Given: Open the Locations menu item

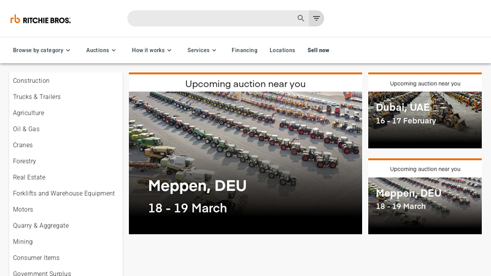Looking at the screenshot, I should click(282, 50).
